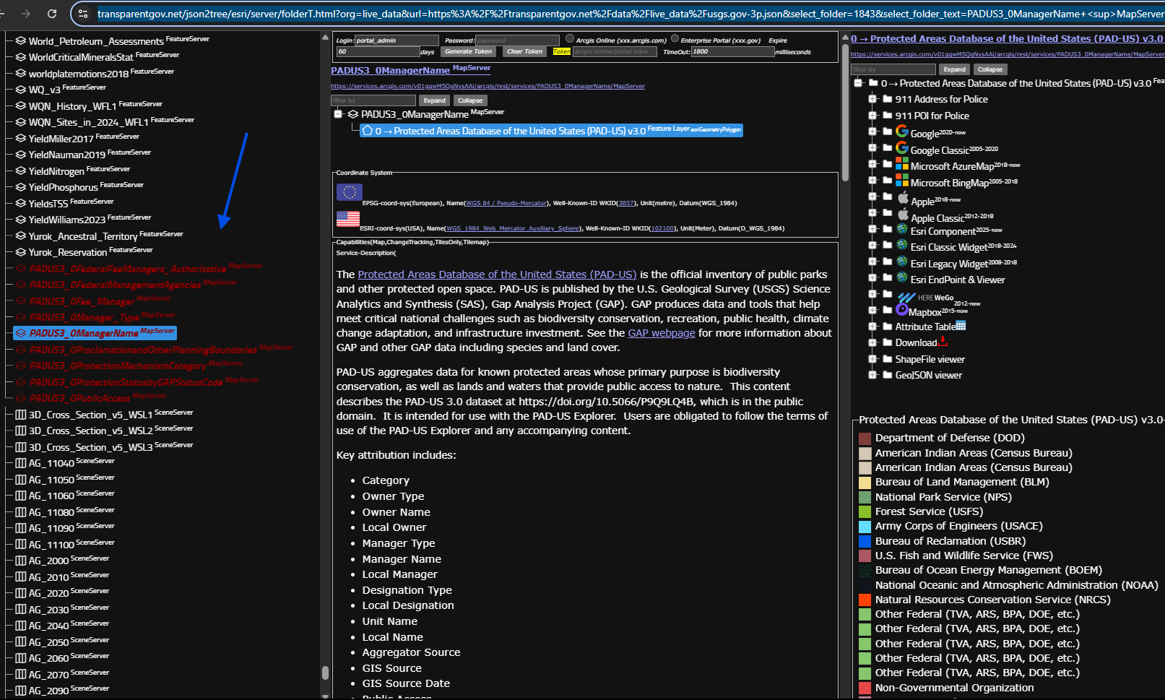Collapse the PADUS3_0ManagerName MapServer tree node
This screenshot has width=1165, height=700.
[x=338, y=114]
